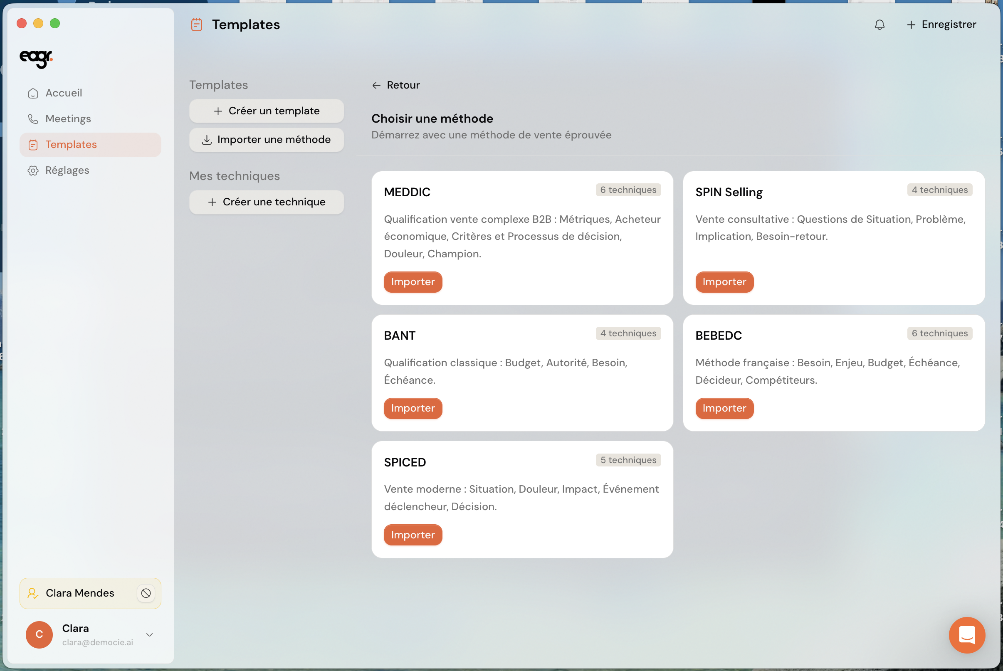The height and width of the screenshot is (671, 1003).
Task: Click the notification bell icon
Action: pos(879,25)
